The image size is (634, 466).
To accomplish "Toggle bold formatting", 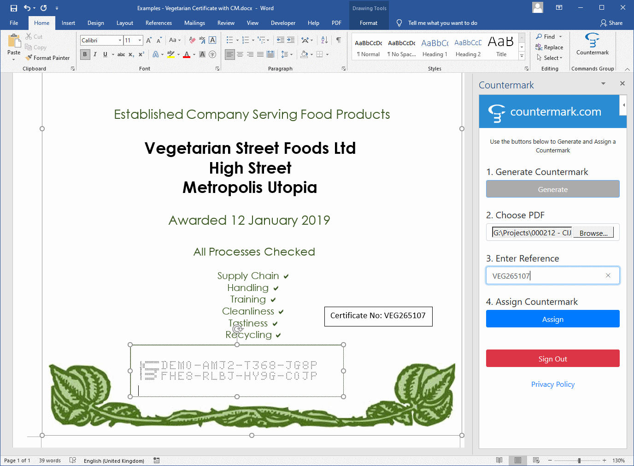I will pos(85,54).
